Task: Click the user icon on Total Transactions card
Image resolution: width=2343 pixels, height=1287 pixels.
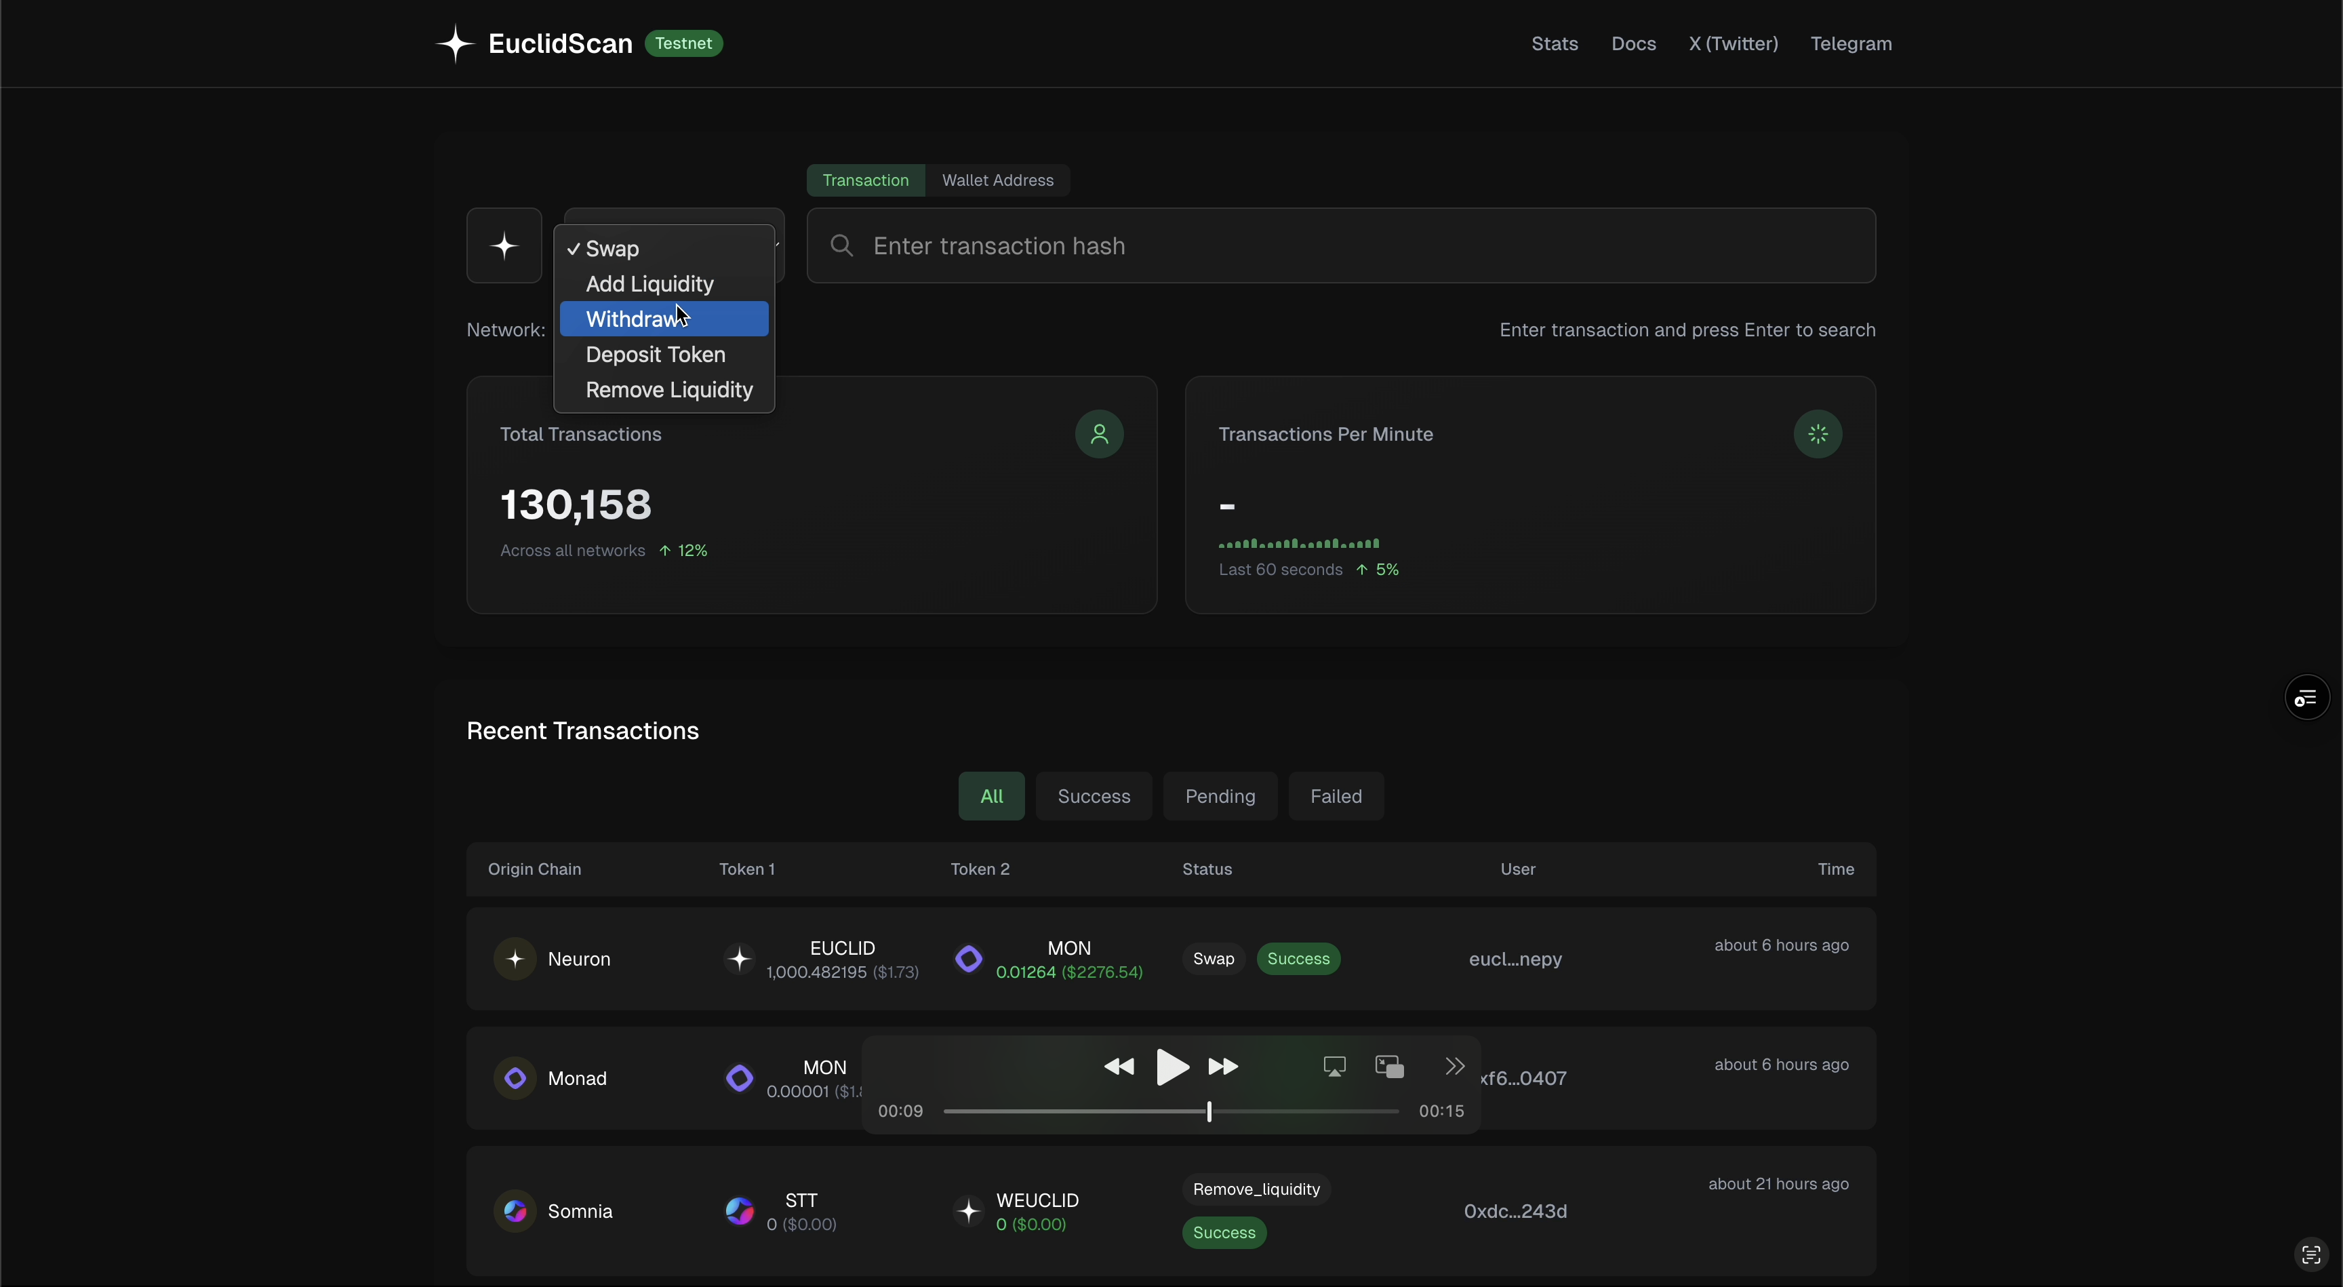Action: pos(1100,434)
